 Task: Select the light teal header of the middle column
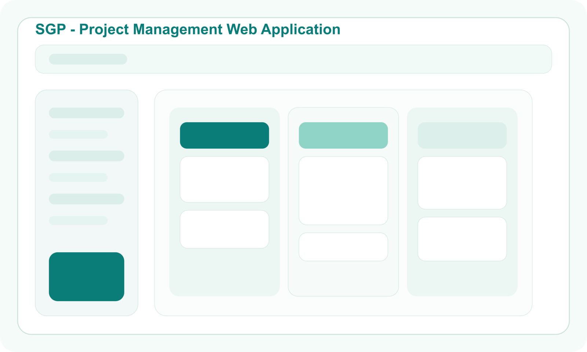point(343,135)
